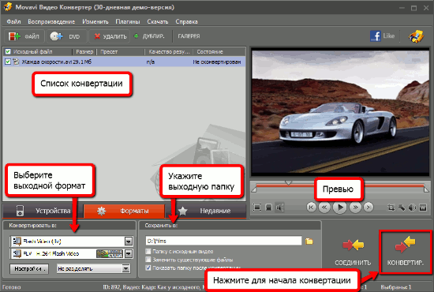Start conversion with the КОНВЕРТИР. button
Screen dimensions: 434x292
coord(406,253)
